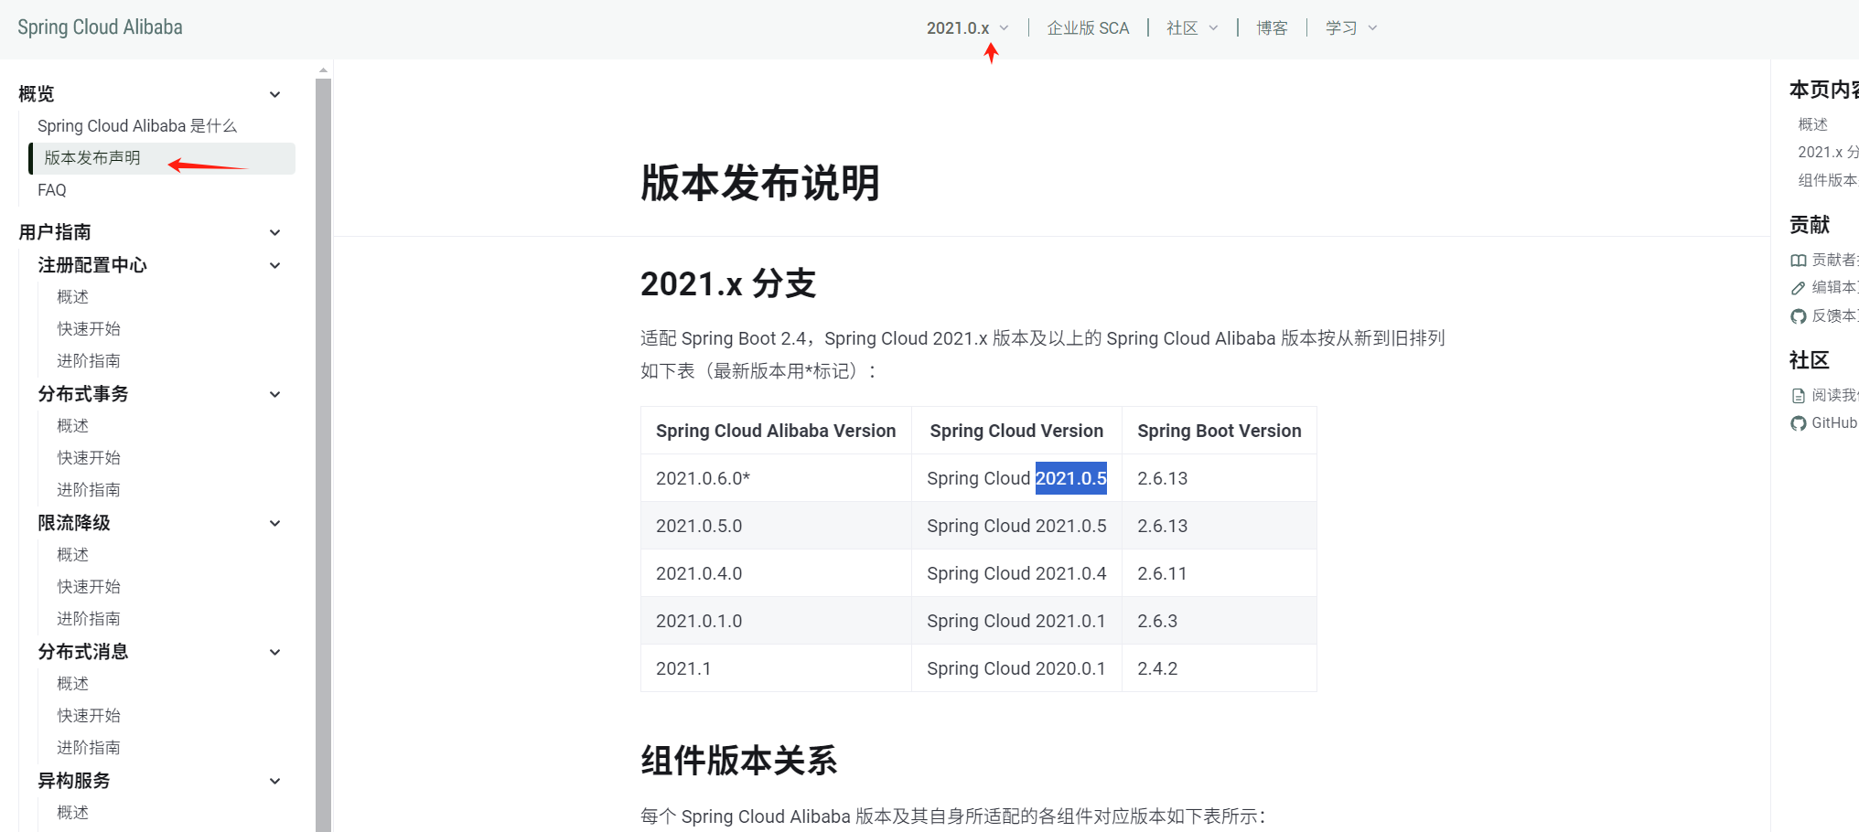This screenshot has width=1859, height=832.
Task: Click the 2021.0.5.0 version cell
Action: tap(776, 526)
